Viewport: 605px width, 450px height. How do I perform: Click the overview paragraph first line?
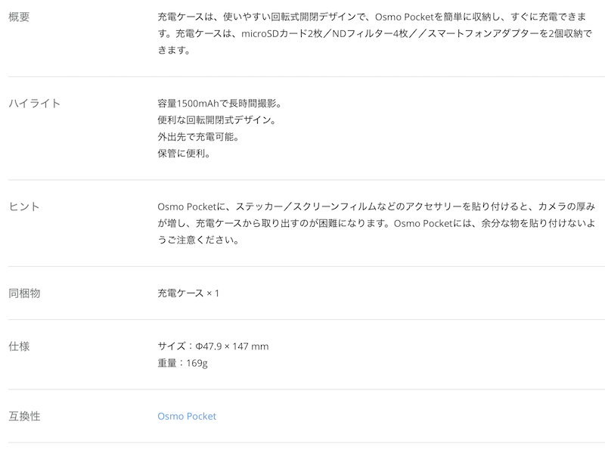click(372, 17)
